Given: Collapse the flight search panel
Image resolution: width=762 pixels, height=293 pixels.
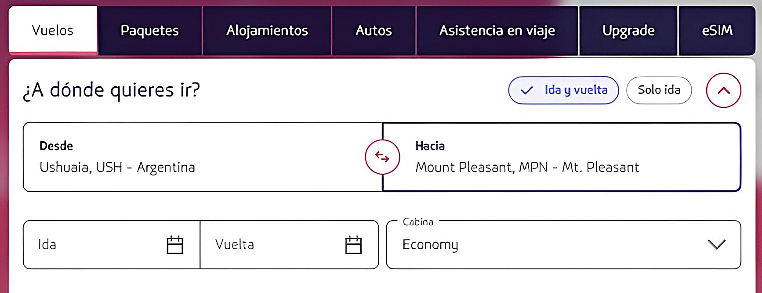Looking at the screenshot, I should [723, 90].
